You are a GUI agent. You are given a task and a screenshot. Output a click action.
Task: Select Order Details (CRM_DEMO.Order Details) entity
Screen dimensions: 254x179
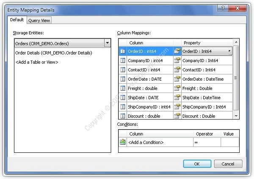[54, 53]
